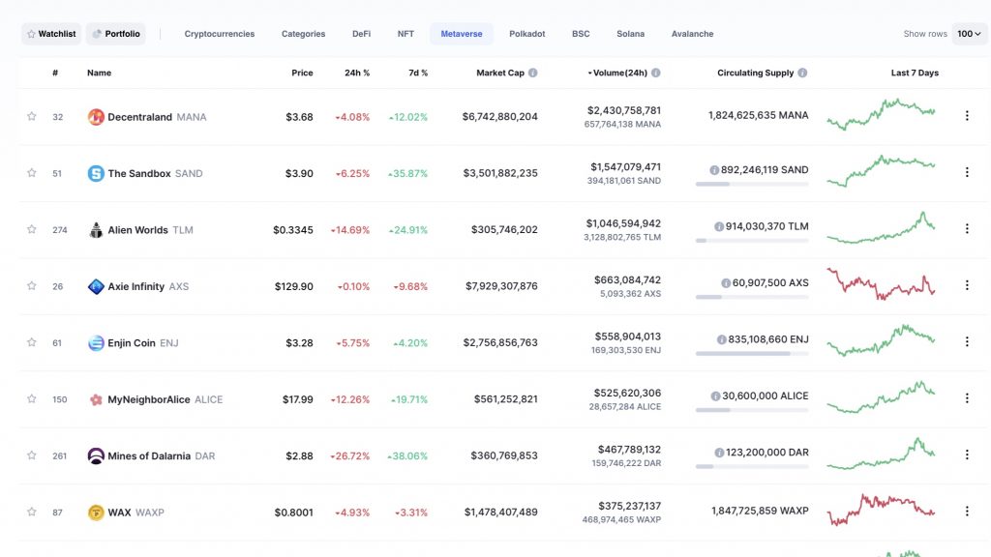This screenshot has width=991, height=557.
Task: Open three-dot menu for Mines of Dalarnia row
Action: click(967, 454)
